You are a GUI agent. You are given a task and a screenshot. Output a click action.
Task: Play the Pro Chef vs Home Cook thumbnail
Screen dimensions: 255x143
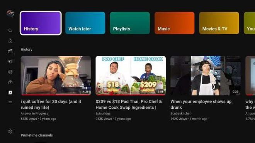[x=131, y=76]
